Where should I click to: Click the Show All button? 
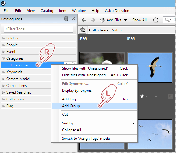(139, 20)
